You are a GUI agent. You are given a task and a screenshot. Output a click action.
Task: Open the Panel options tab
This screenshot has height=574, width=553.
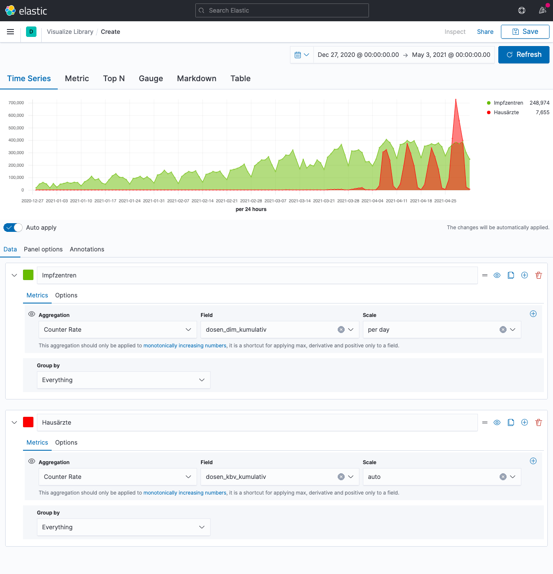click(43, 249)
